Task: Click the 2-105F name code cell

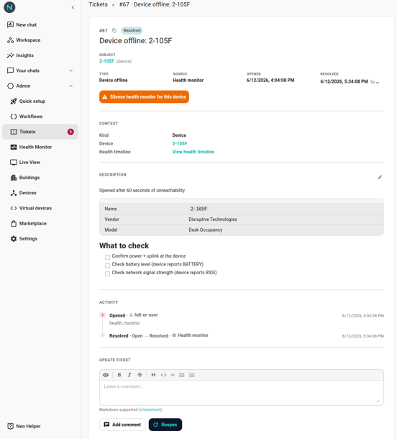Action: pos(198,209)
